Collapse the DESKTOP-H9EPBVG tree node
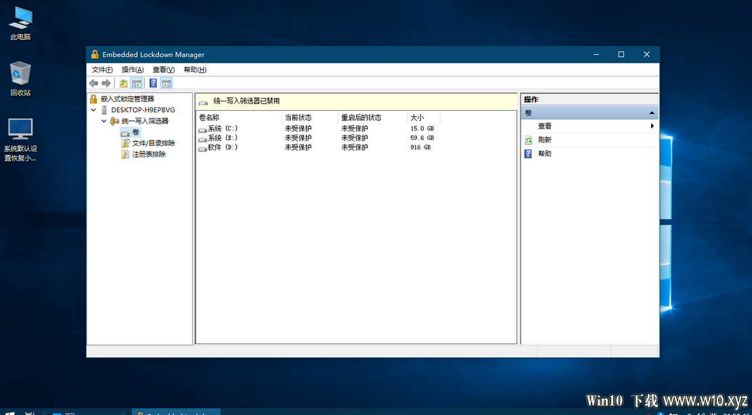 [x=93, y=110]
